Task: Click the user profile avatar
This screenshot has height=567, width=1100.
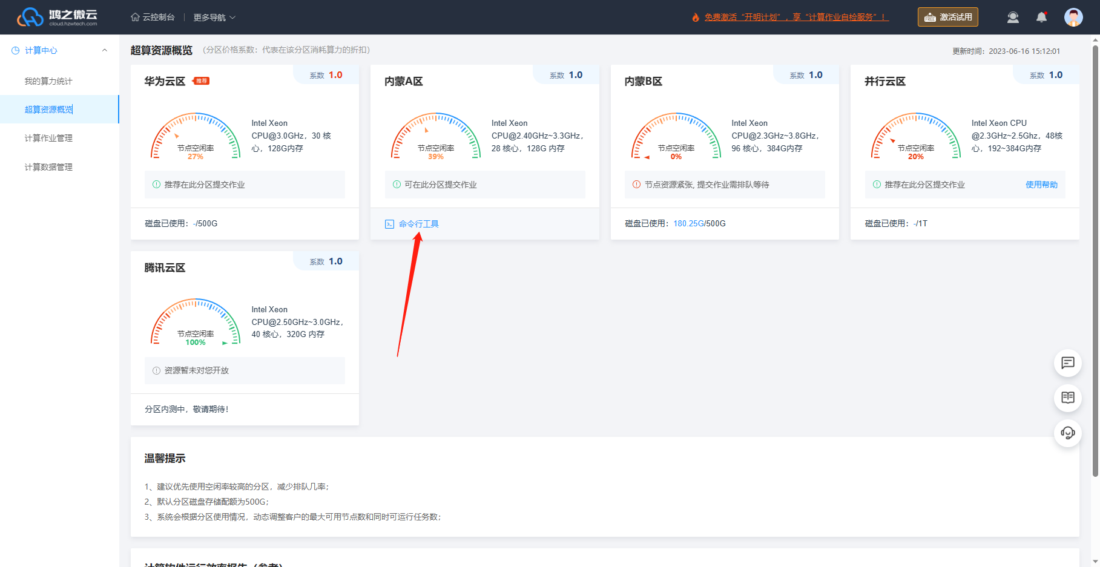Action: (1073, 17)
